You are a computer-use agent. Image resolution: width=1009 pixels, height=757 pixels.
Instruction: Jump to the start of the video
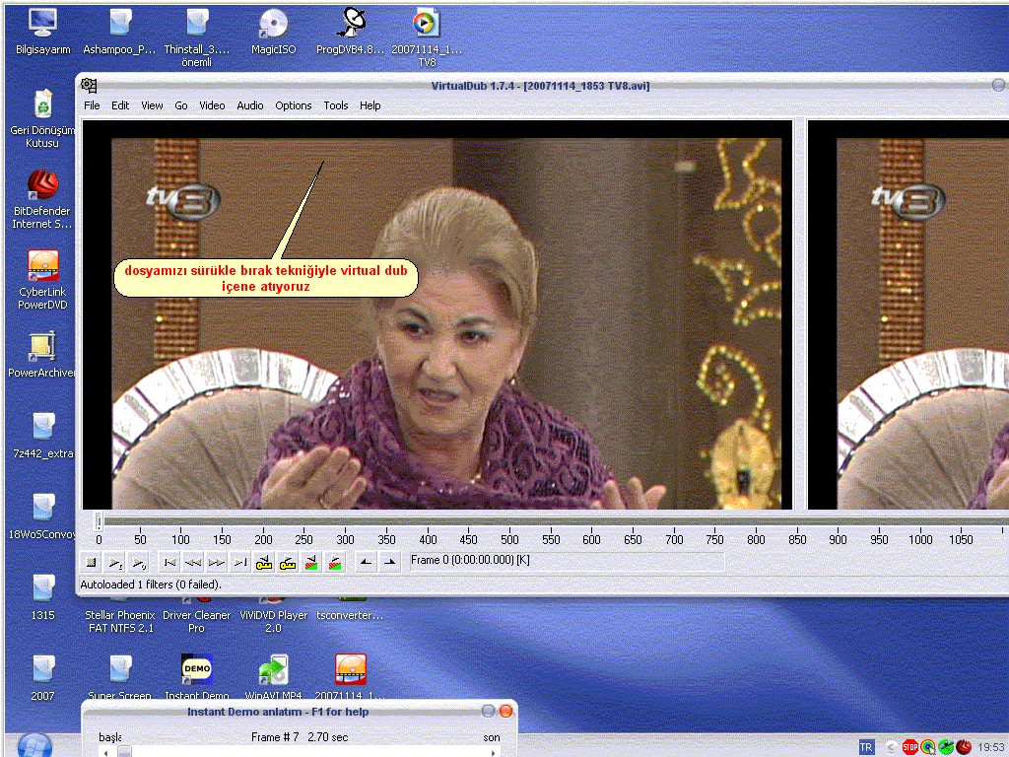tap(169, 563)
